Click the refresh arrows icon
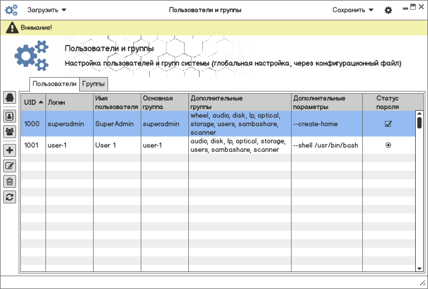Screen dimensions: 428x289 pos(10,197)
